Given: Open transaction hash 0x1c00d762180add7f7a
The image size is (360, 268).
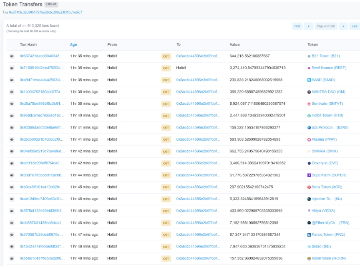Looking at the screenshot, I should point(42,92).
